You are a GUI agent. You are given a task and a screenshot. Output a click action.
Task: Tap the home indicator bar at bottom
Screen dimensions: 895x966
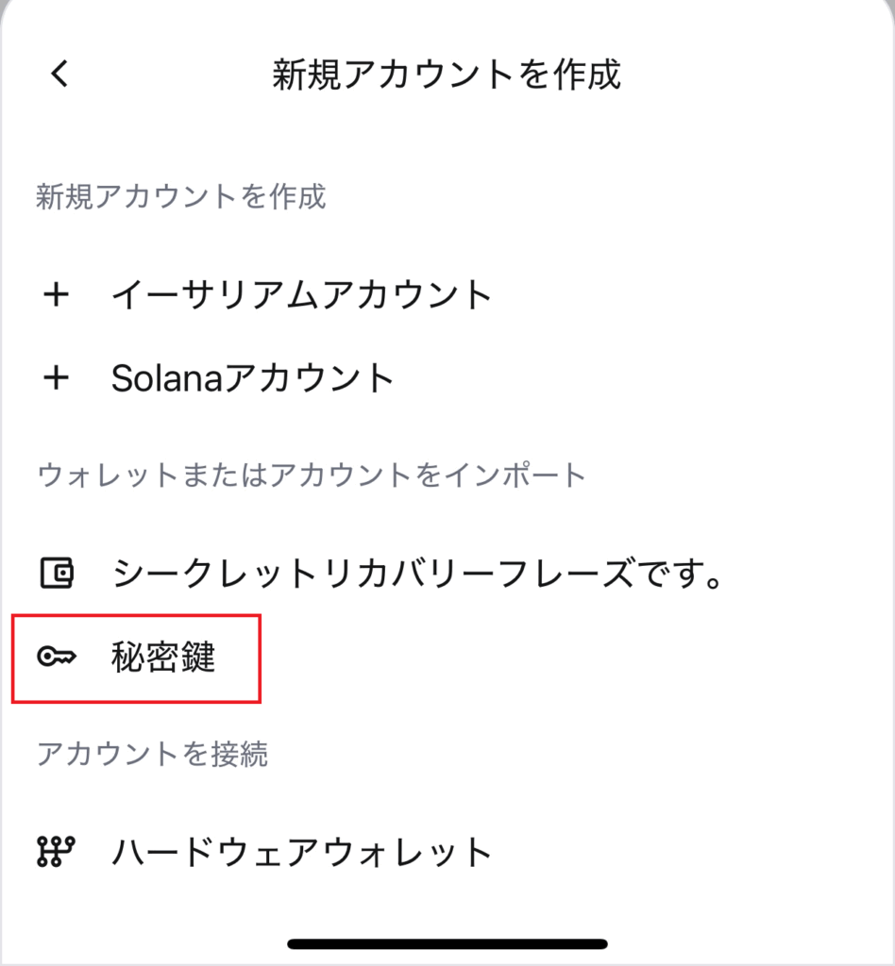(x=447, y=942)
